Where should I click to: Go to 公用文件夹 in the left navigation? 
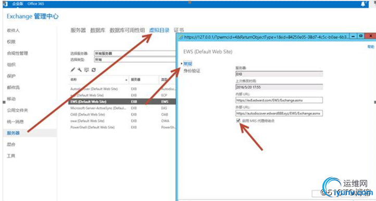tap(17, 110)
